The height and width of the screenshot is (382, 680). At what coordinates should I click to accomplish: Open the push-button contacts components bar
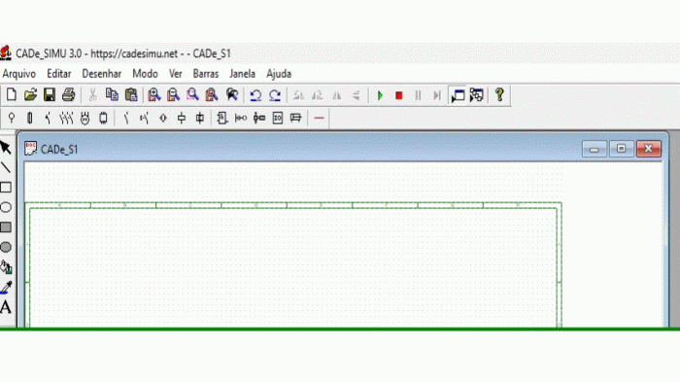pyautogui.click(x=145, y=118)
